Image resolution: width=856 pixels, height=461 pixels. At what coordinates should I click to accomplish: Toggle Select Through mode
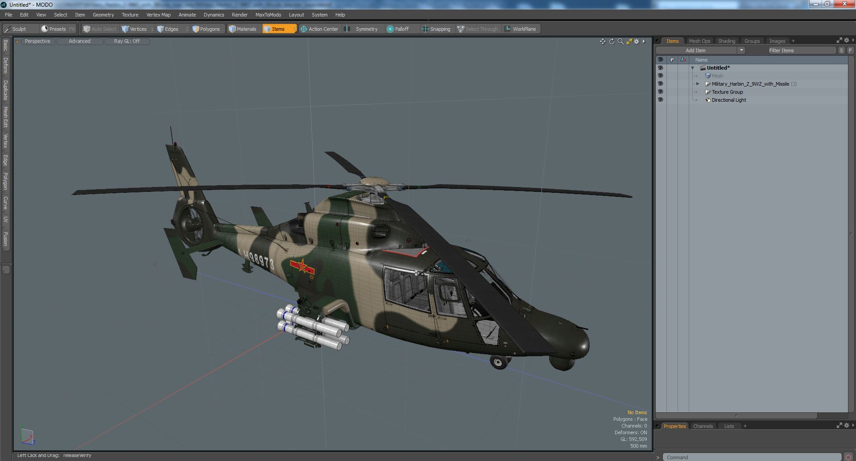[478, 29]
